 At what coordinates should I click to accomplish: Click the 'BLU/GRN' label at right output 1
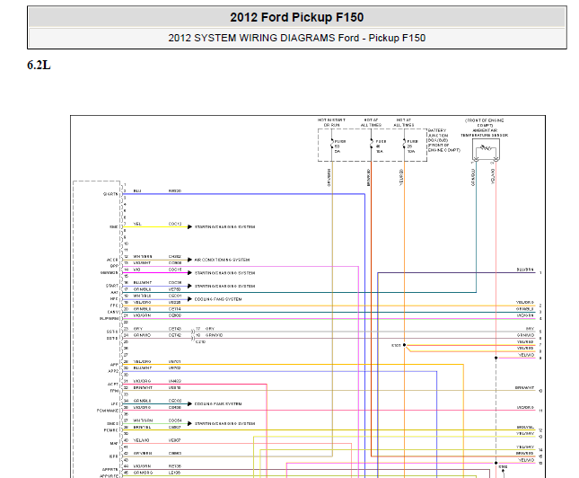pos(525,270)
